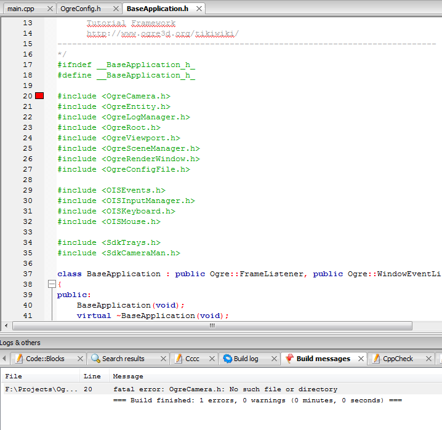The image size is (442, 430).
Task: Close the CppCheck tab
Action: point(428,359)
